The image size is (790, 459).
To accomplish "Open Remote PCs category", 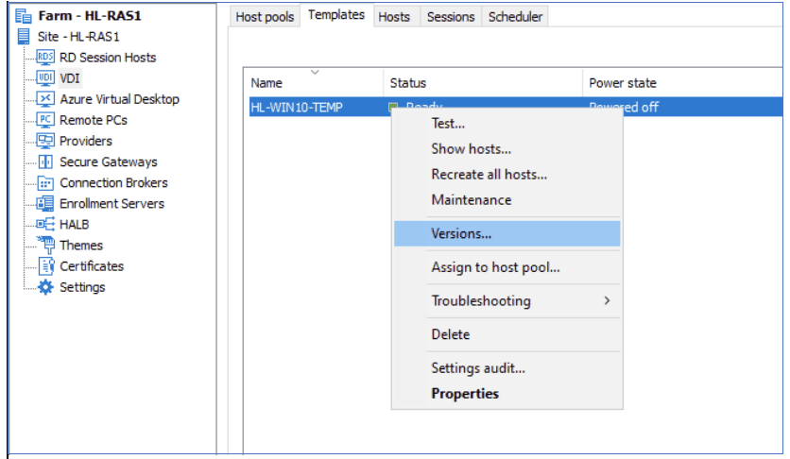I will click(94, 120).
